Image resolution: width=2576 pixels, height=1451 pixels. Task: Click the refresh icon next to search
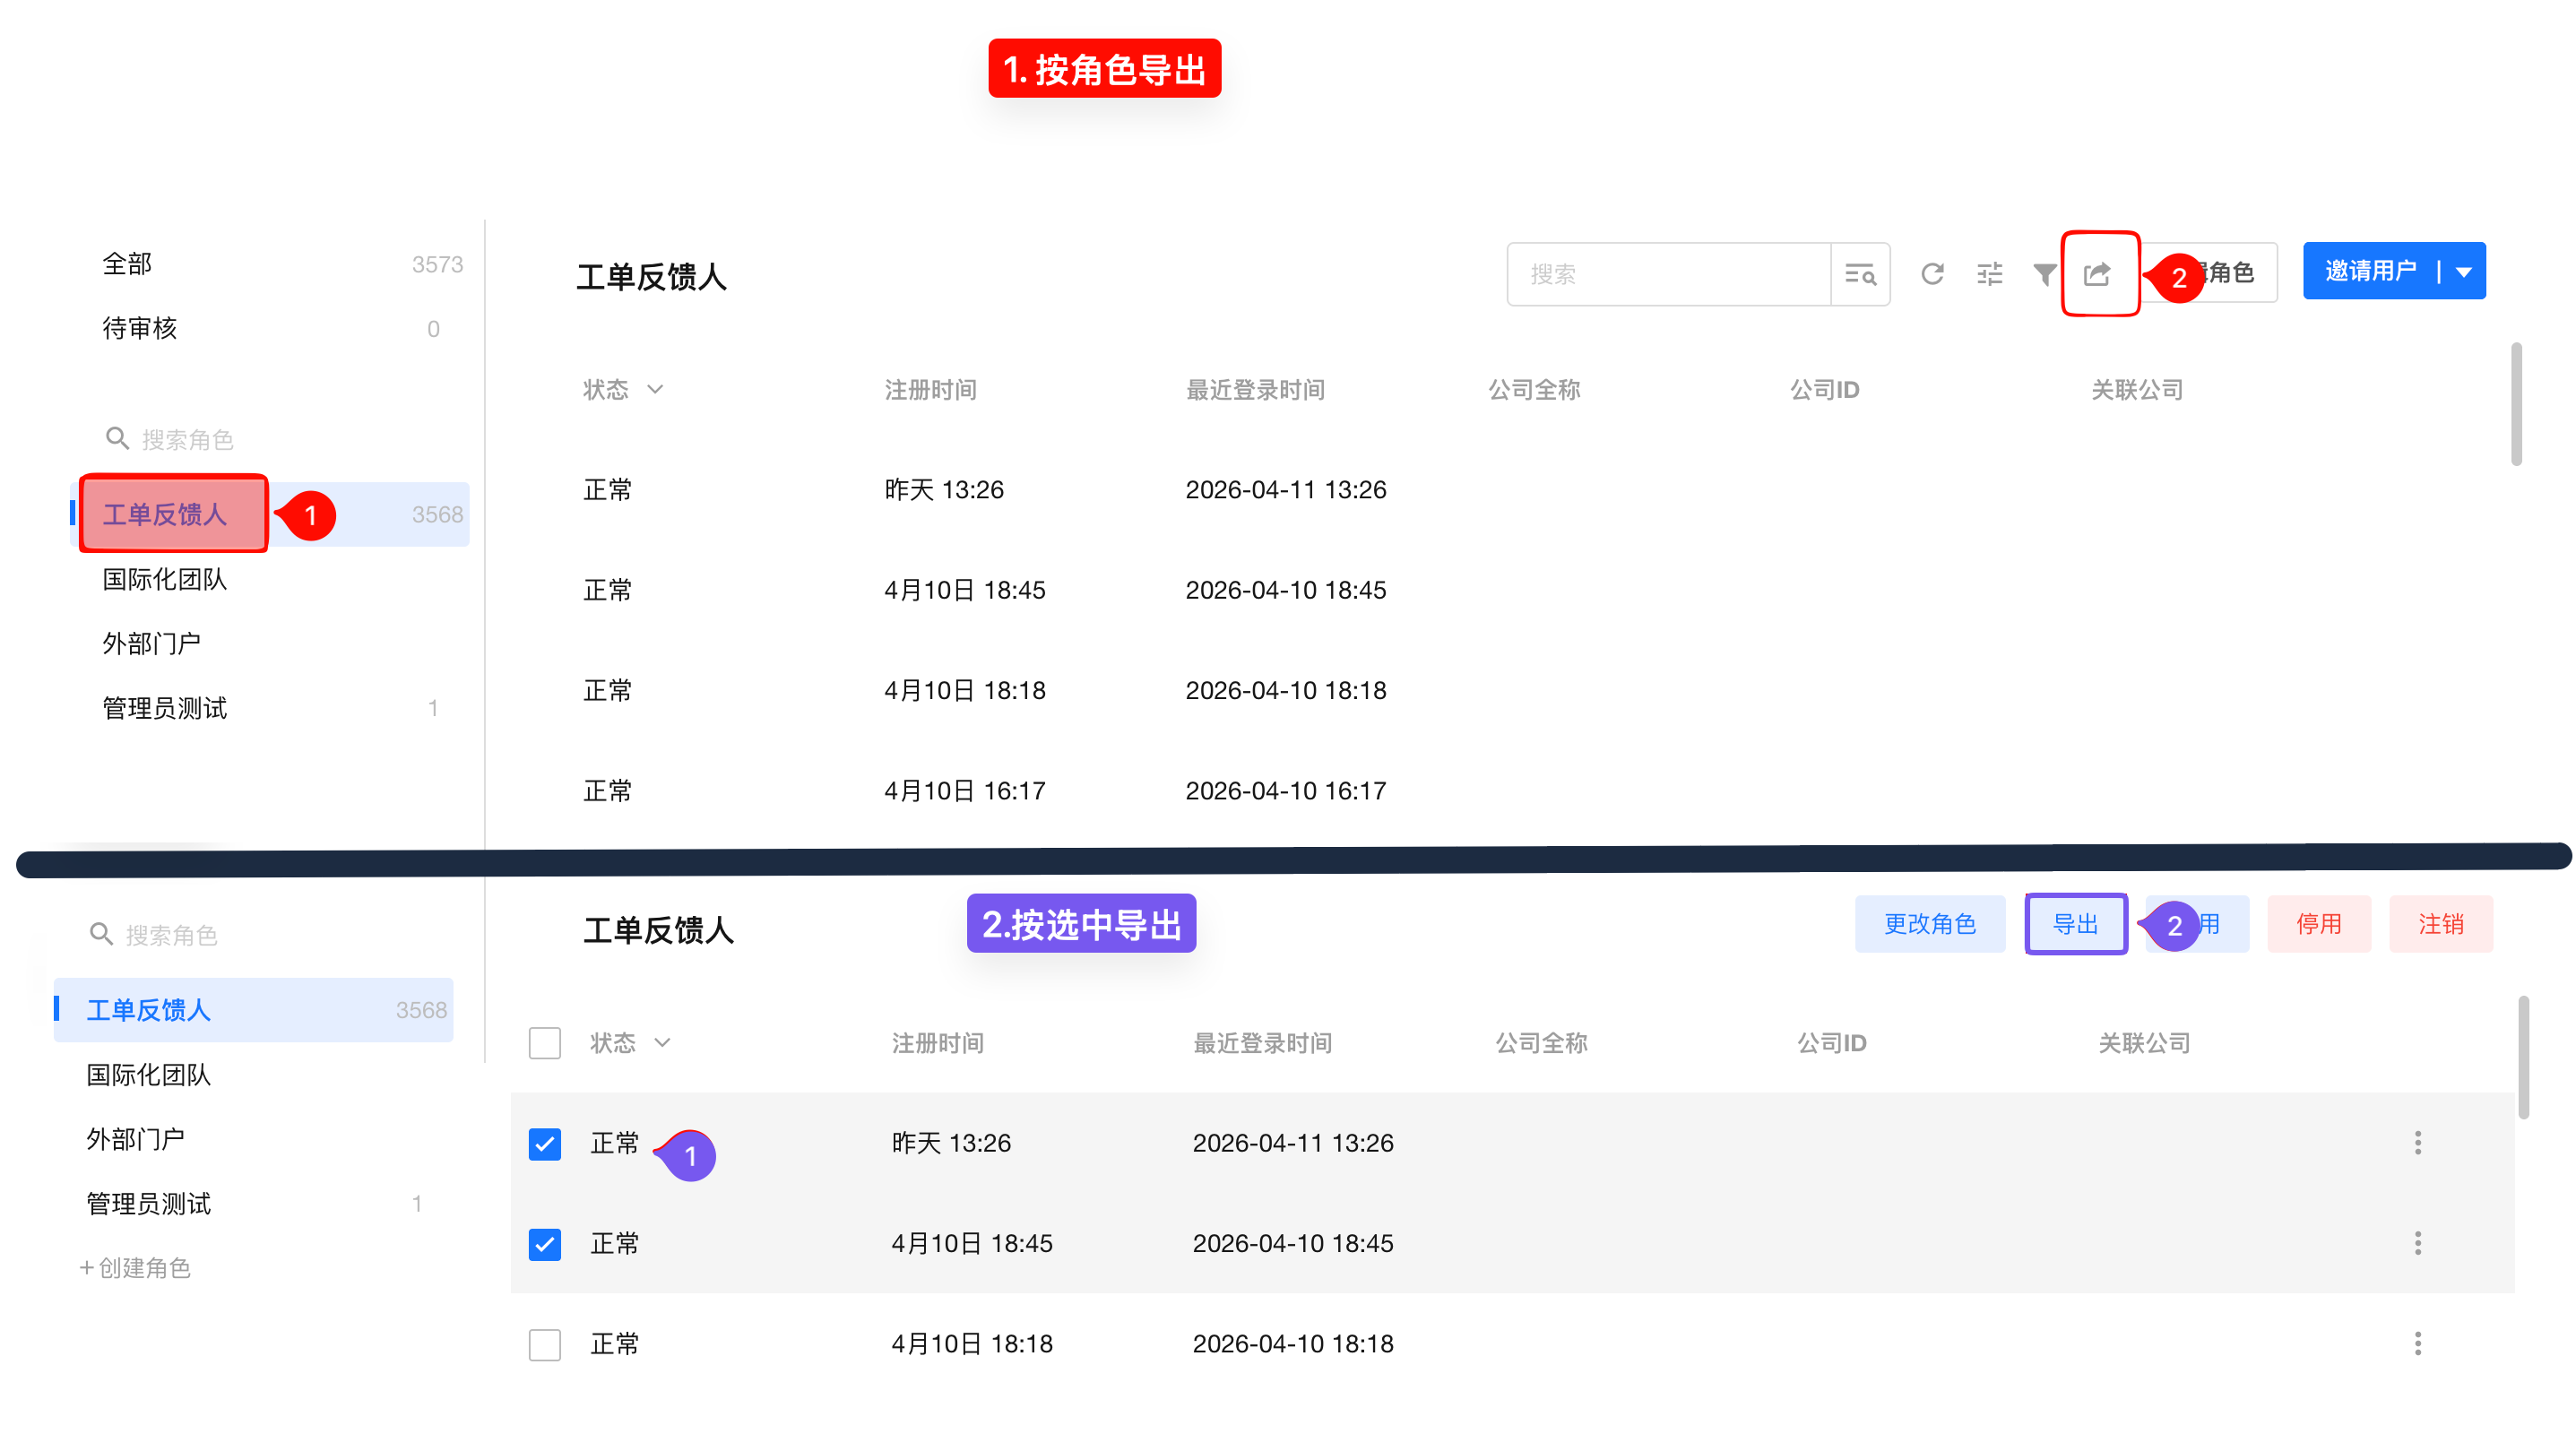(1932, 274)
